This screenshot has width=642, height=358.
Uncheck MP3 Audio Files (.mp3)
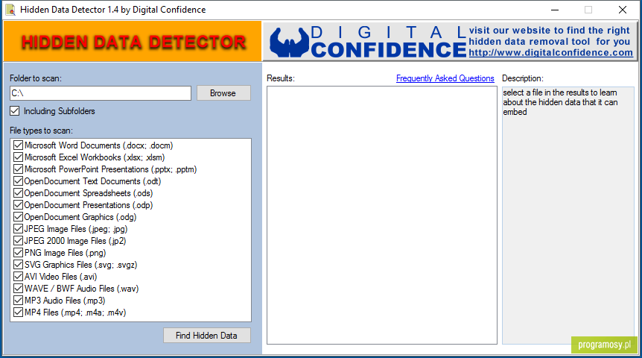18,300
